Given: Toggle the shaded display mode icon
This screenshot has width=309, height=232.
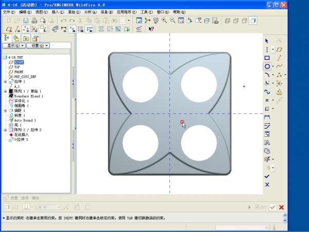Looking at the screenshot, I should pyautogui.click(x=253, y=21).
